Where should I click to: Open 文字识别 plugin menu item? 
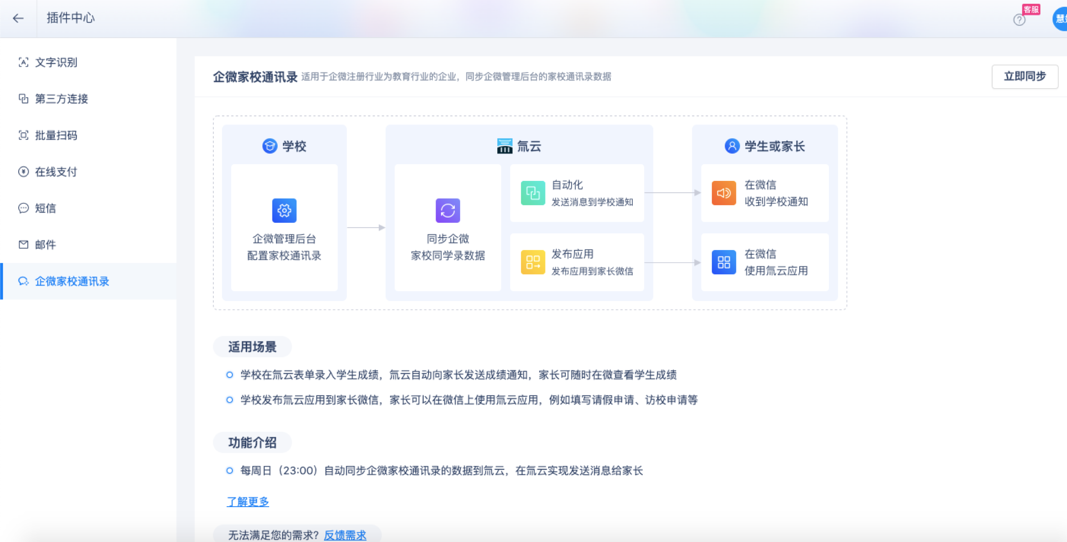pyautogui.click(x=88, y=62)
